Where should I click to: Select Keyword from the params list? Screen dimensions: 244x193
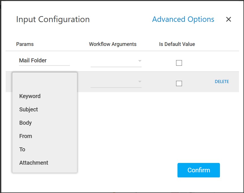[30, 96]
